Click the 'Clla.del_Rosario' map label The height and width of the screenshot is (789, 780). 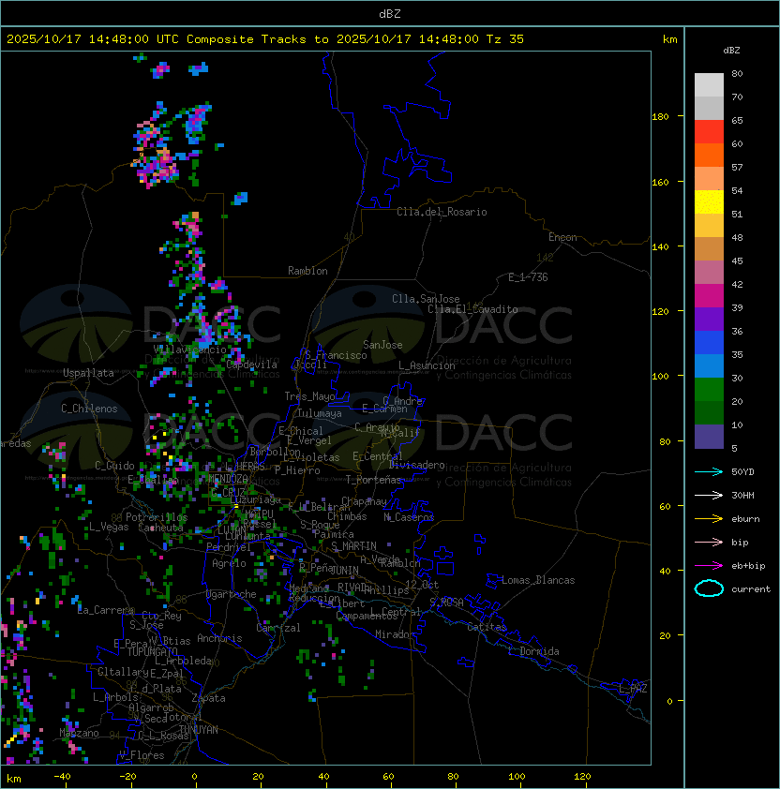tap(442, 212)
